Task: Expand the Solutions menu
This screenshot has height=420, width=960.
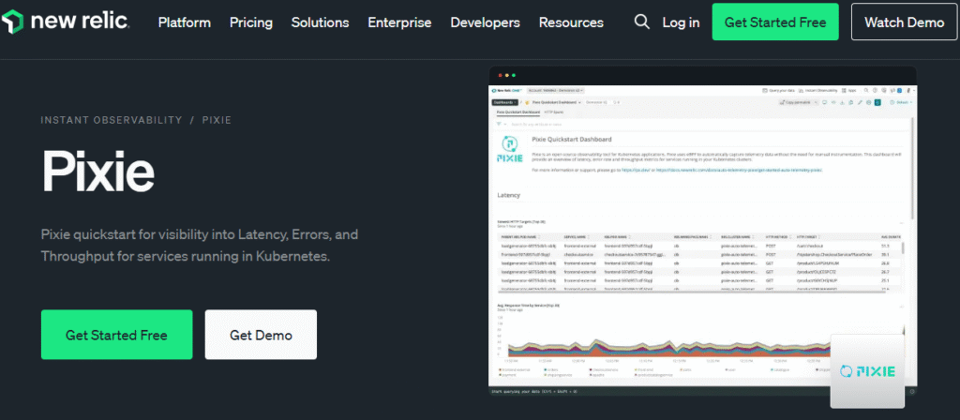Action: tap(320, 22)
